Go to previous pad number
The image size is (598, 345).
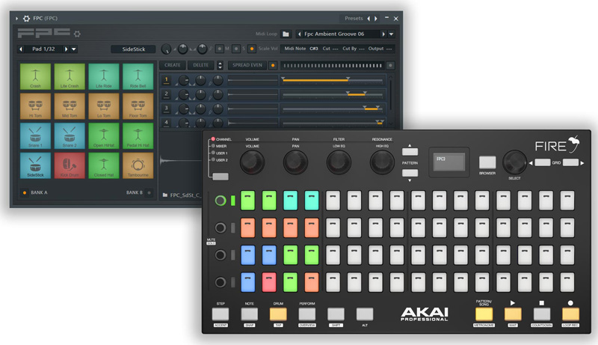tap(21, 49)
